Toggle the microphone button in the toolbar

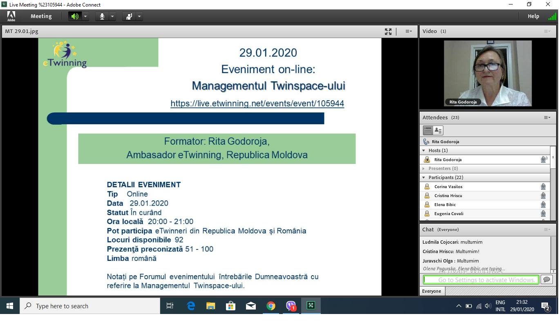(102, 16)
